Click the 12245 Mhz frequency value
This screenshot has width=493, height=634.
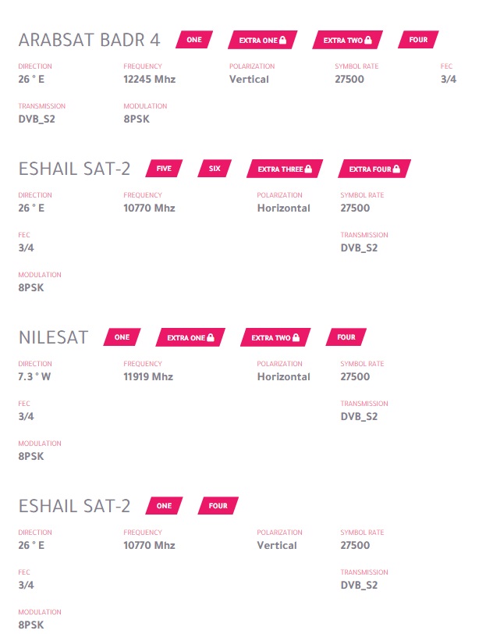coord(149,79)
